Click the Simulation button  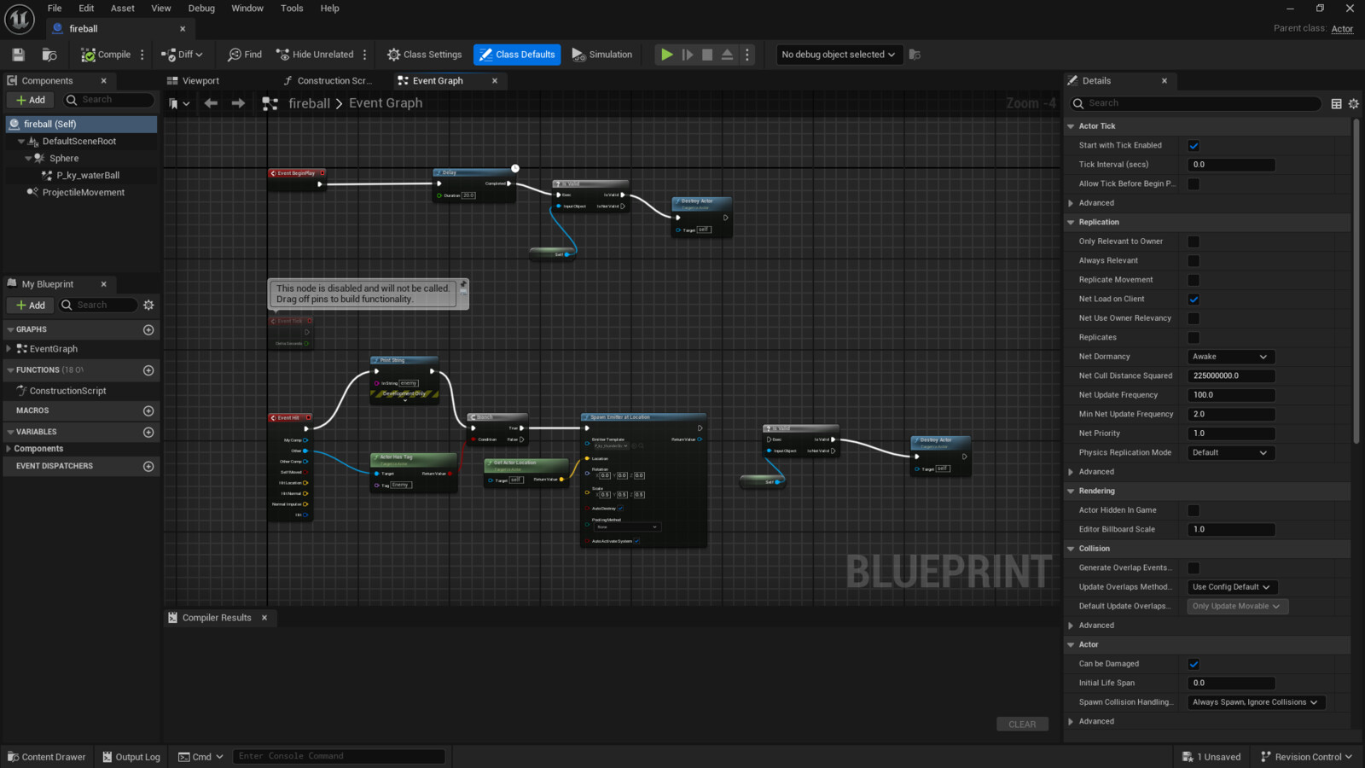click(x=602, y=55)
